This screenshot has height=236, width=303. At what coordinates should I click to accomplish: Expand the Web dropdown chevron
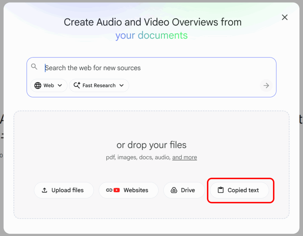[60, 85]
